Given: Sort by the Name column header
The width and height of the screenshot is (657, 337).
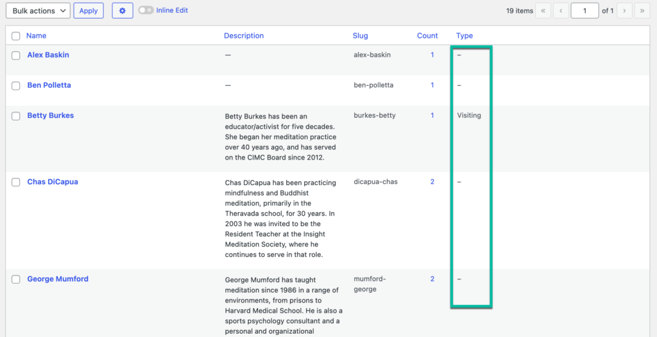Looking at the screenshot, I should coord(36,36).
